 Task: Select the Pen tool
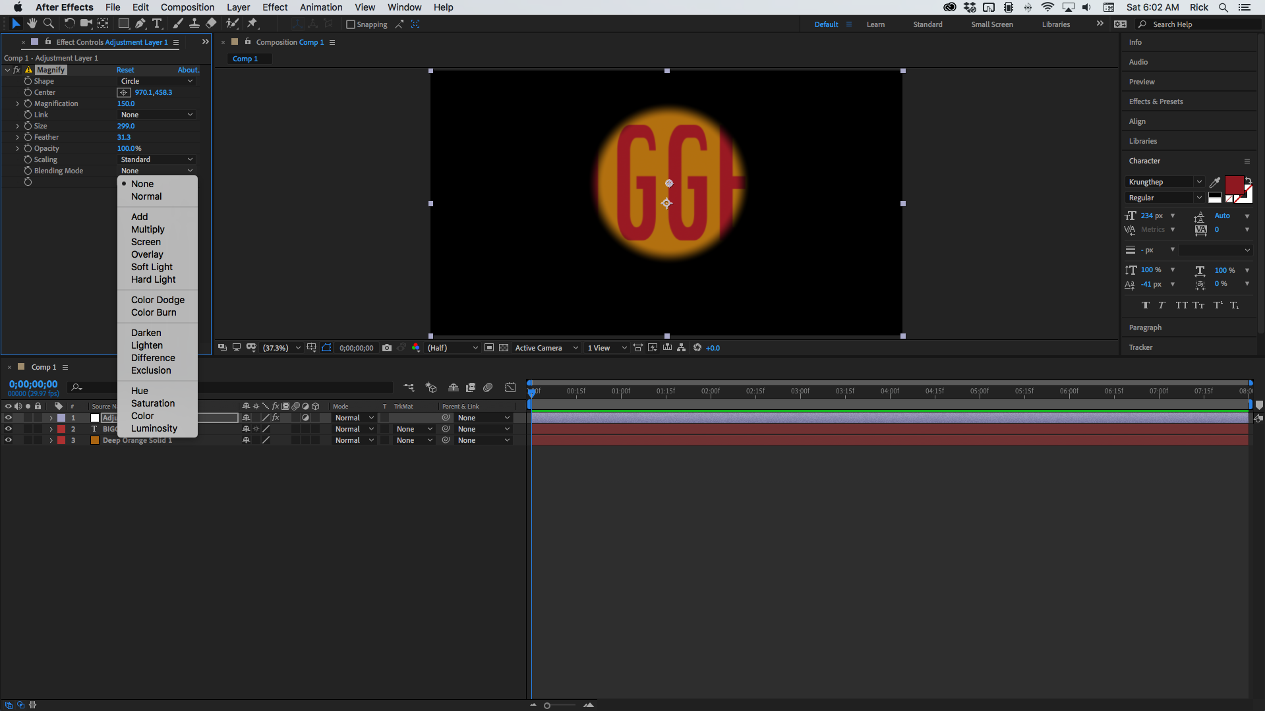140,23
